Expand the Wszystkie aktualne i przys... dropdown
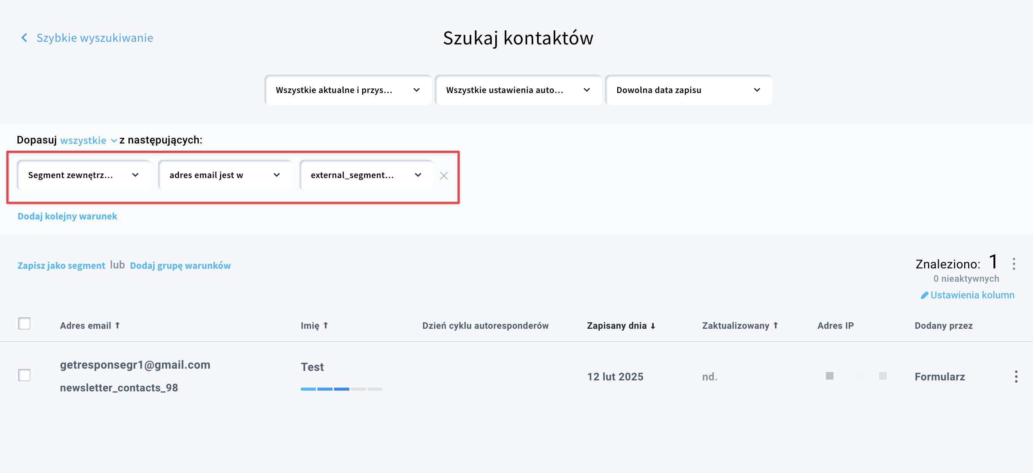The height and width of the screenshot is (473, 1033). point(348,90)
